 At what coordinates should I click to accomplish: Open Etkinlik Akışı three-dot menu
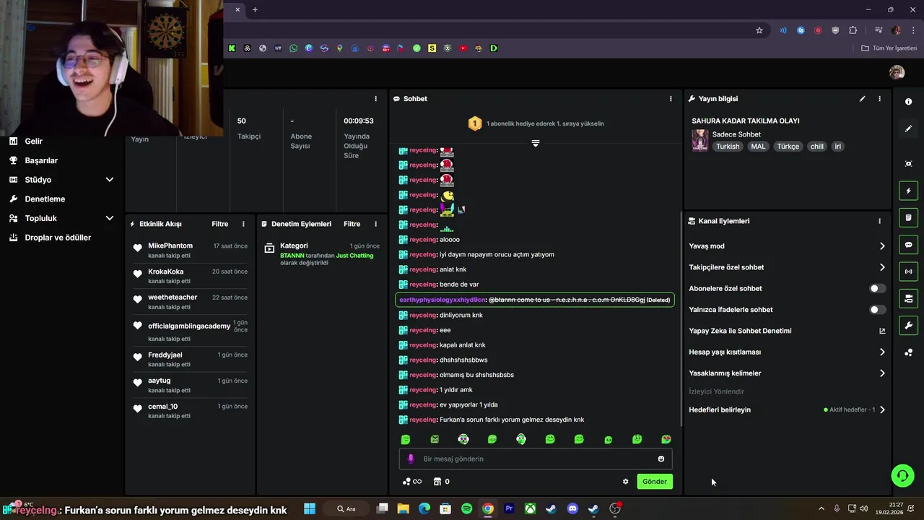click(x=243, y=224)
